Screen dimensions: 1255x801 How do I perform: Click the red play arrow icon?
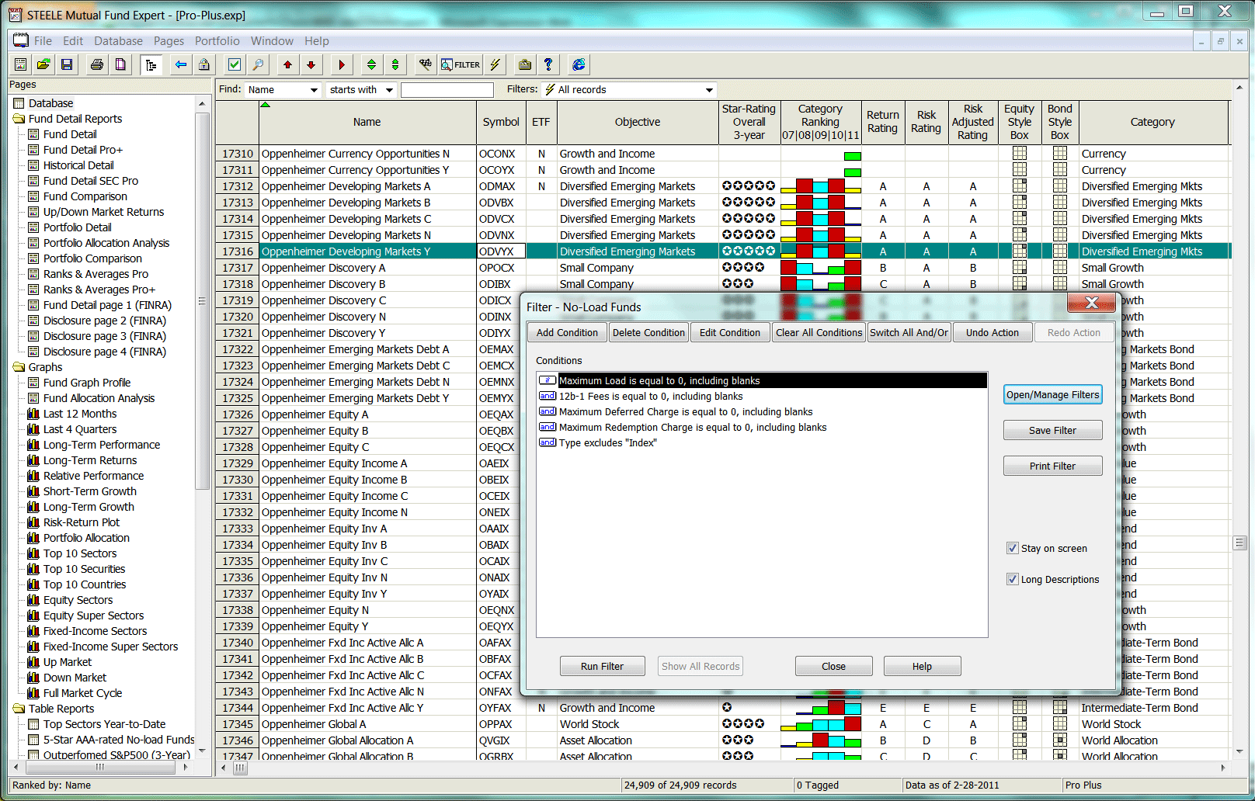coord(342,64)
